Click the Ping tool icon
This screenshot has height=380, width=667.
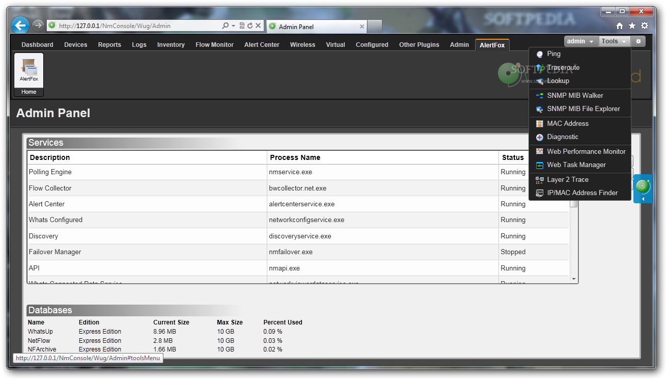(x=540, y=54)
